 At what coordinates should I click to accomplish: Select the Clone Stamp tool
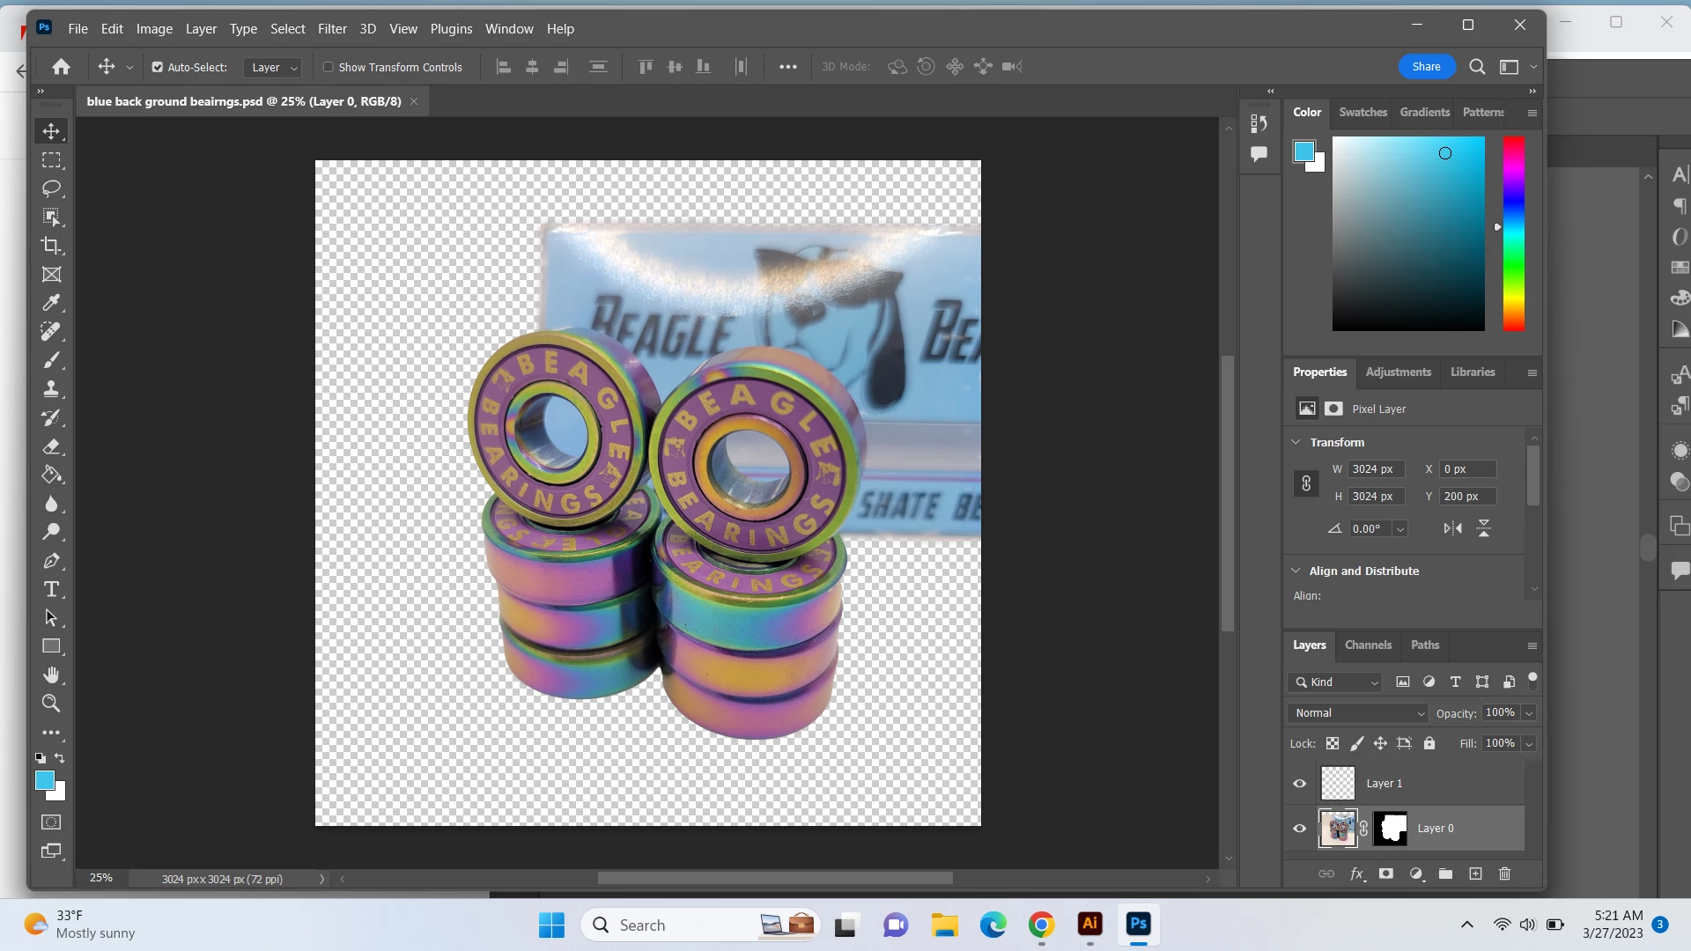click(x=51, y=388)
